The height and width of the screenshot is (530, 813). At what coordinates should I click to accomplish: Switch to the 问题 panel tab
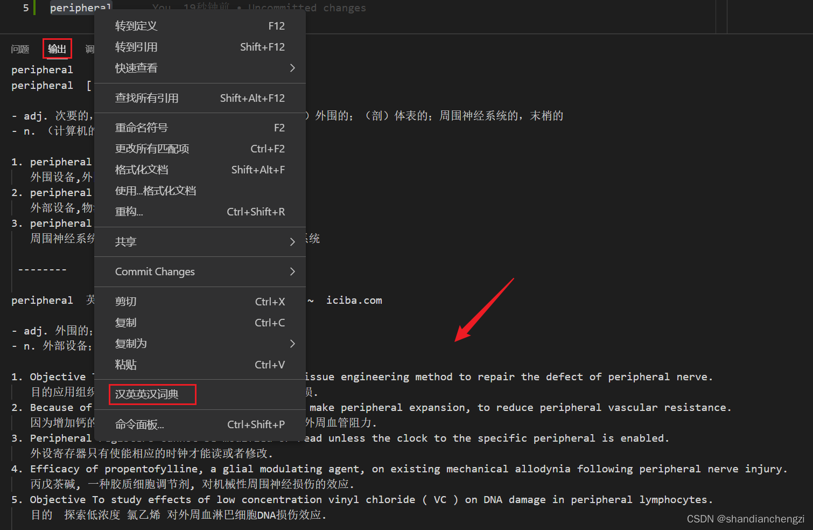pyautogui.click(x=20, y=49)
